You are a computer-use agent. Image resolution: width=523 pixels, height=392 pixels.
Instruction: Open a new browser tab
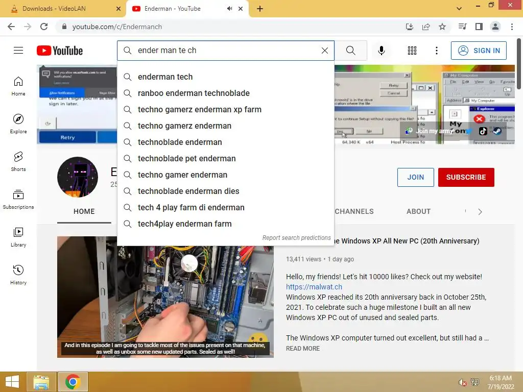(260, 9)
